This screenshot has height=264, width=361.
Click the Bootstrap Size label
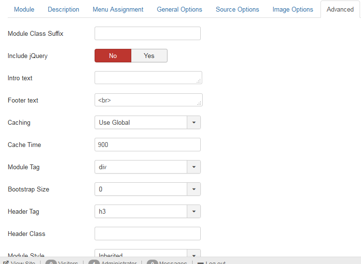(x=28, y=189)
